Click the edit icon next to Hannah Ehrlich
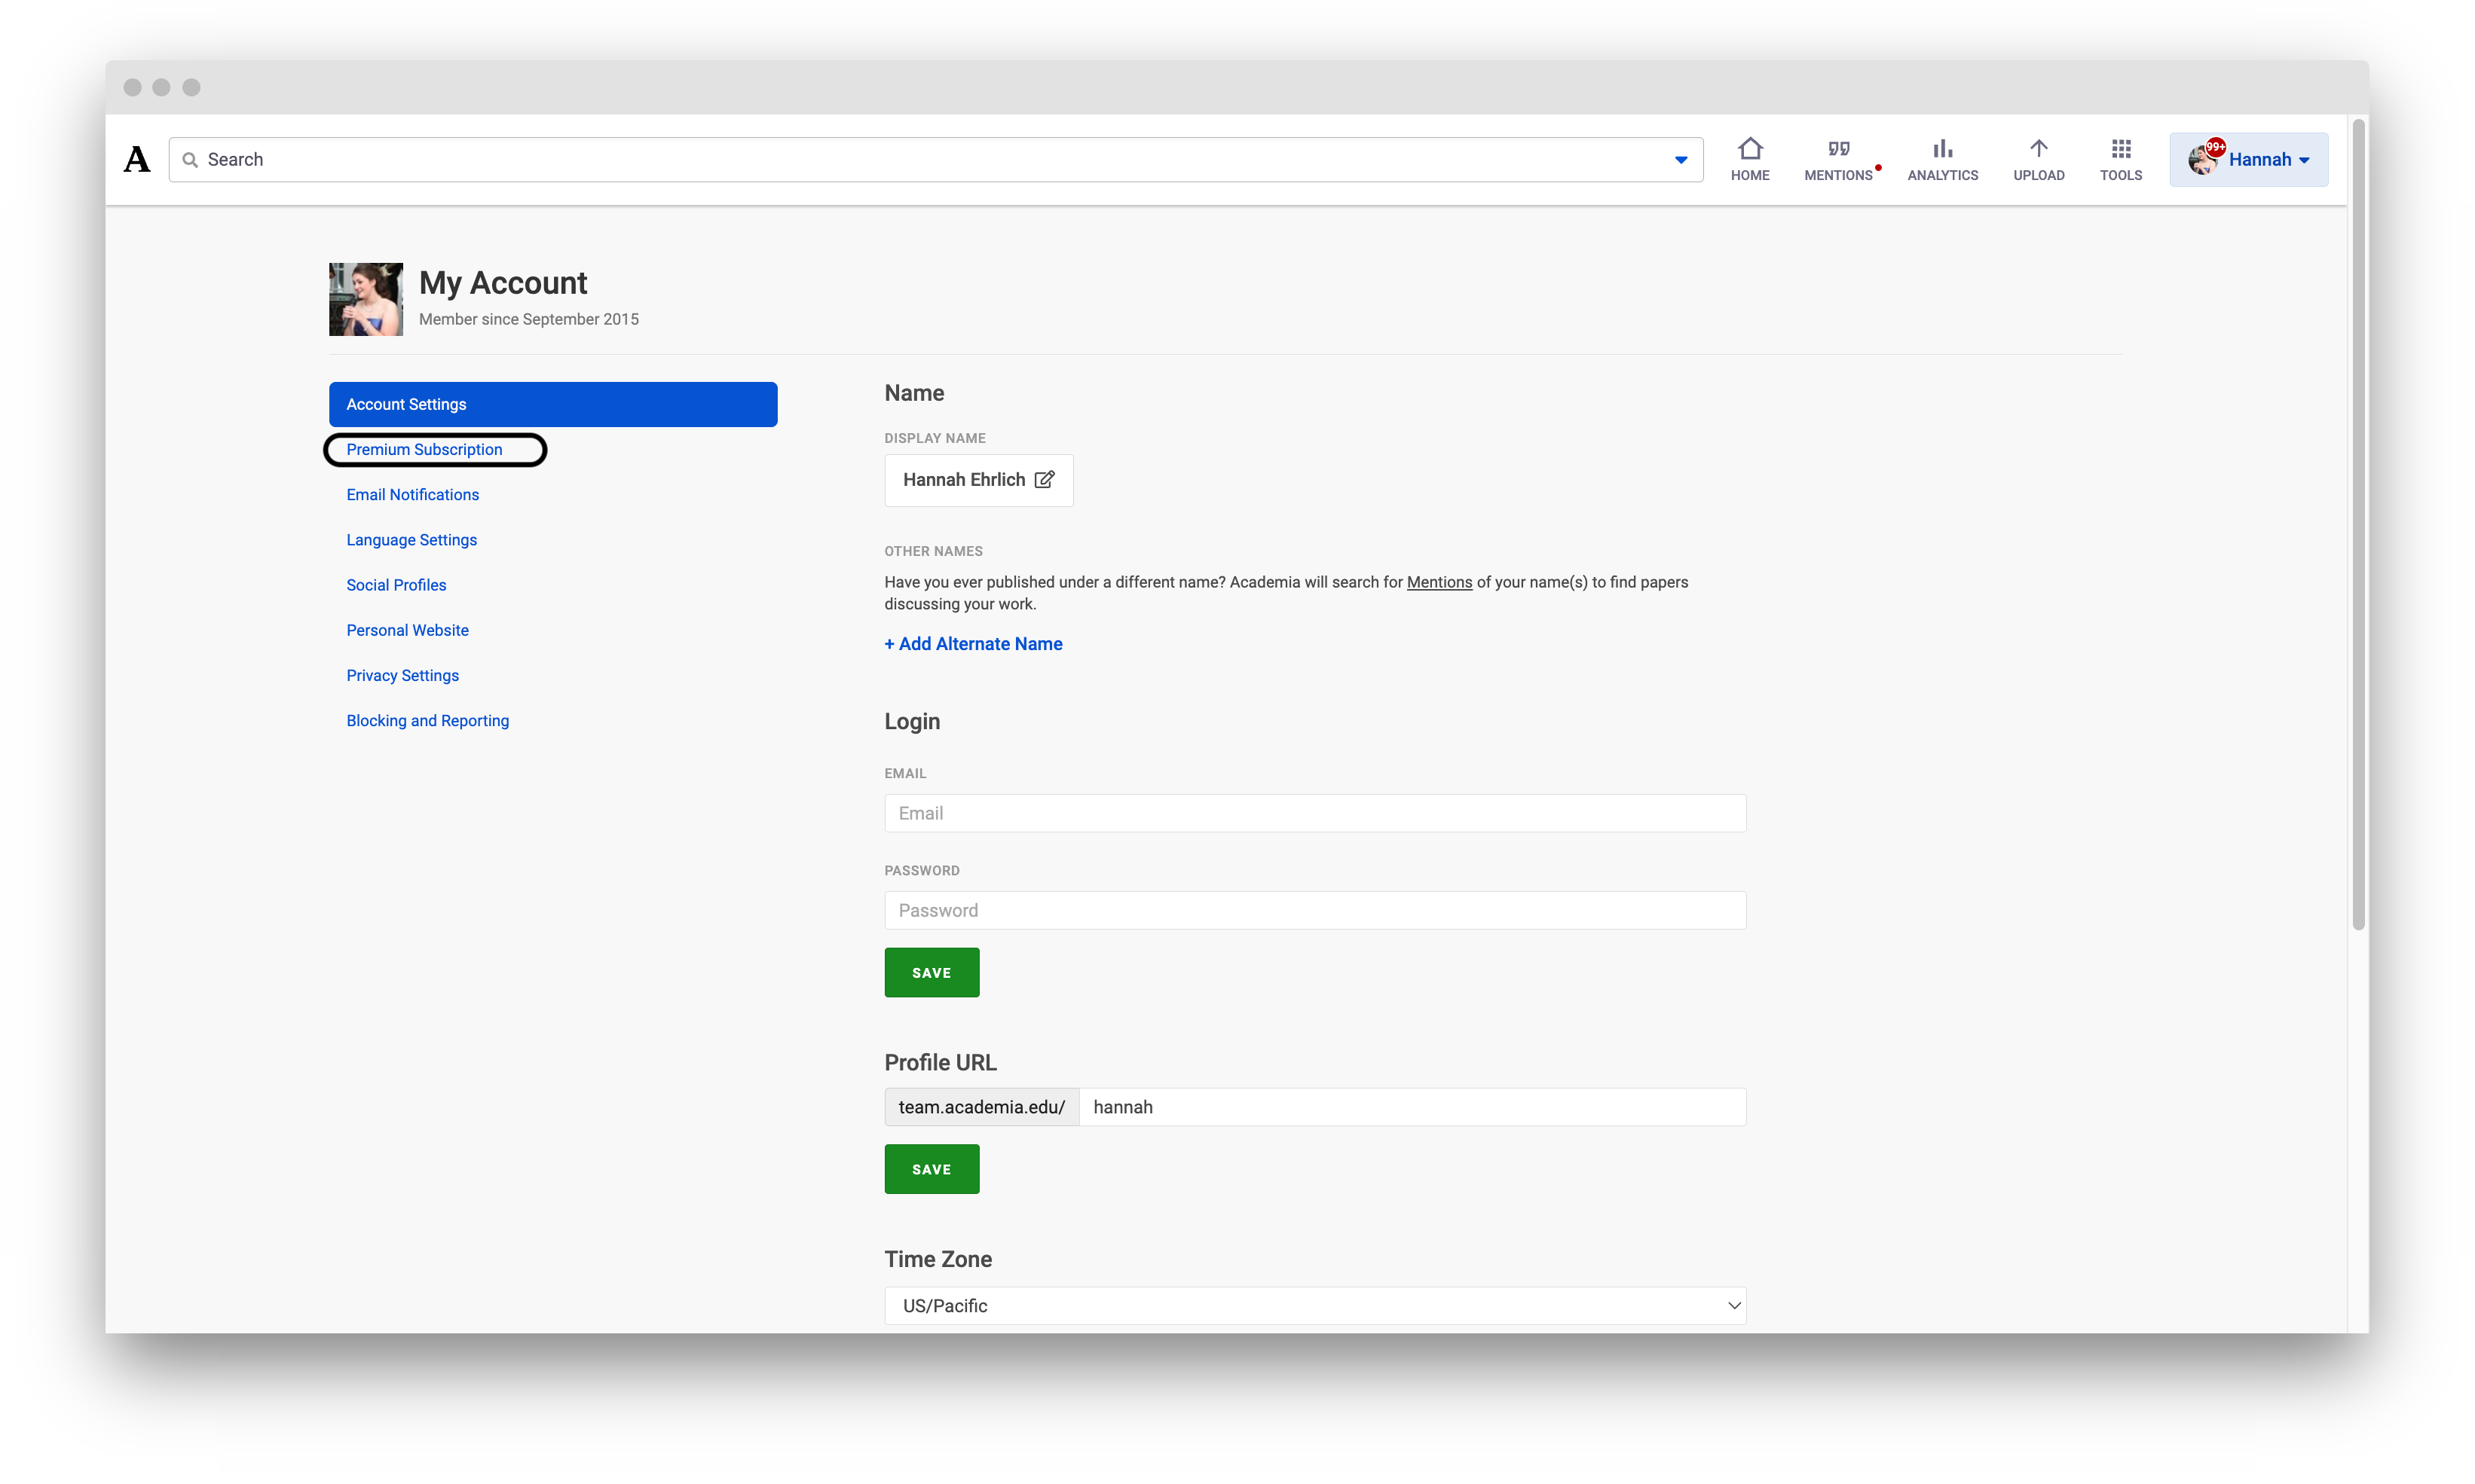2475x1484 pixels. click(x=1045, y=480)
